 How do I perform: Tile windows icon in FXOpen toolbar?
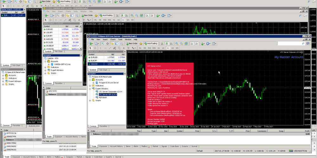(186, 44)
